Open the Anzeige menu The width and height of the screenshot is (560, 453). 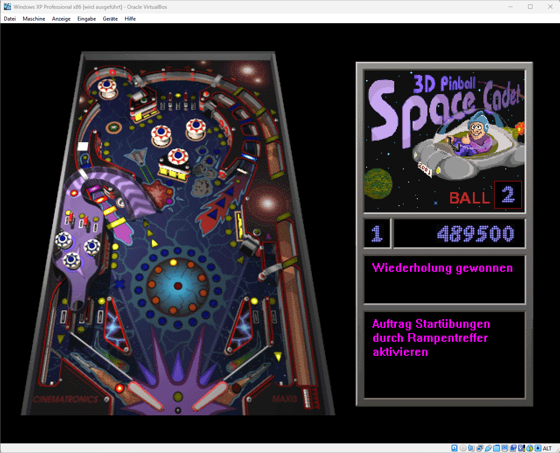(61, 19)
